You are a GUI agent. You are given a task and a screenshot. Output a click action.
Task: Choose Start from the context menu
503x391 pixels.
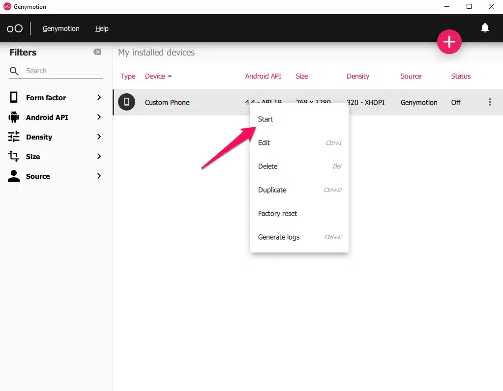(x=266, y=119)
